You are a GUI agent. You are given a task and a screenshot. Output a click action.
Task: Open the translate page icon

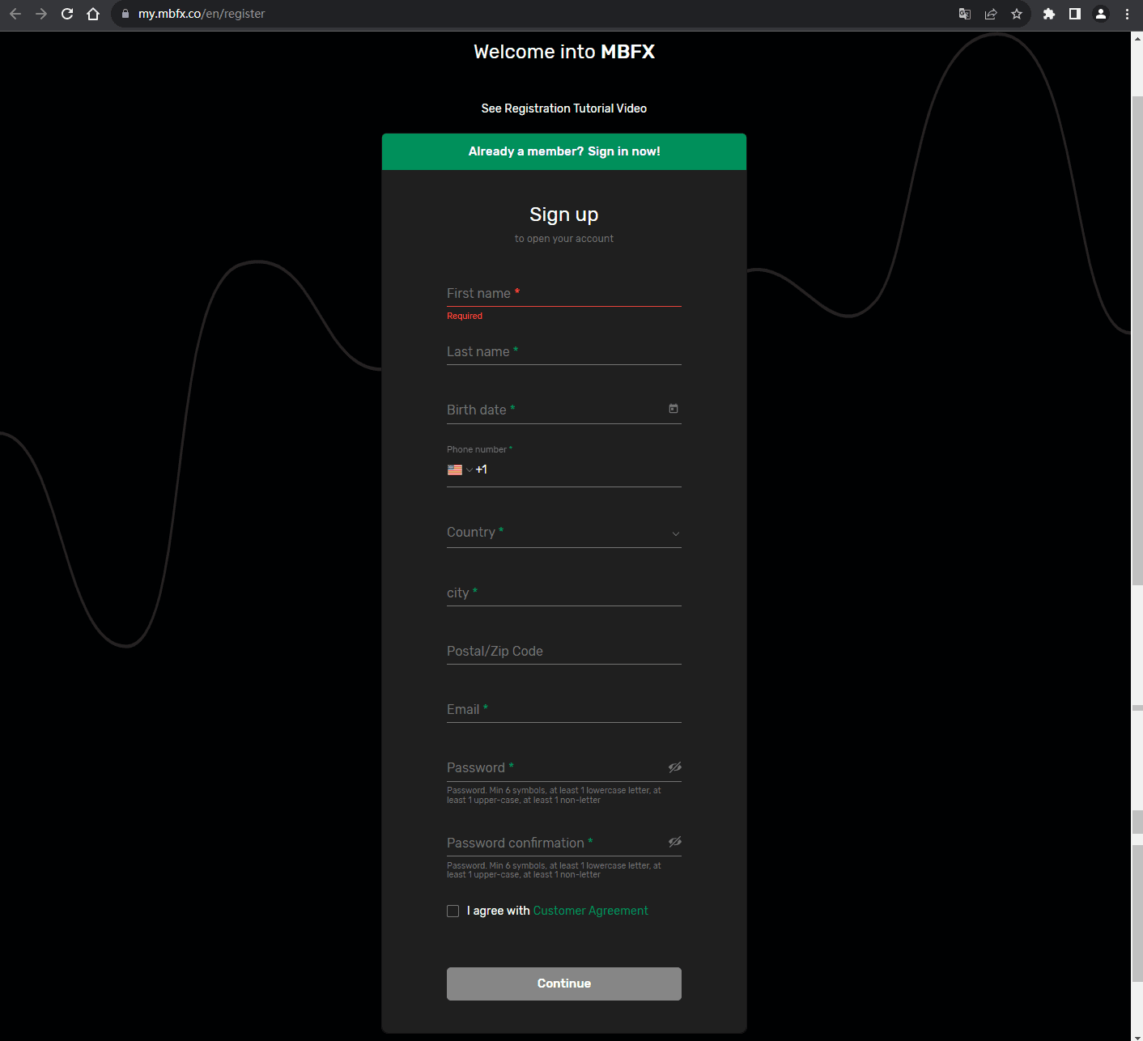(965, 14)
